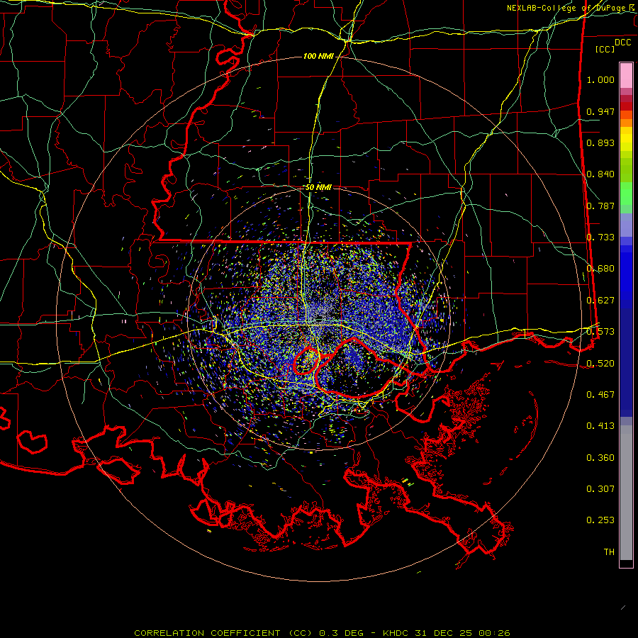This screenshot has height=638, width=638.
Task: Click the [CC] units label
Action: click(605, 49)
